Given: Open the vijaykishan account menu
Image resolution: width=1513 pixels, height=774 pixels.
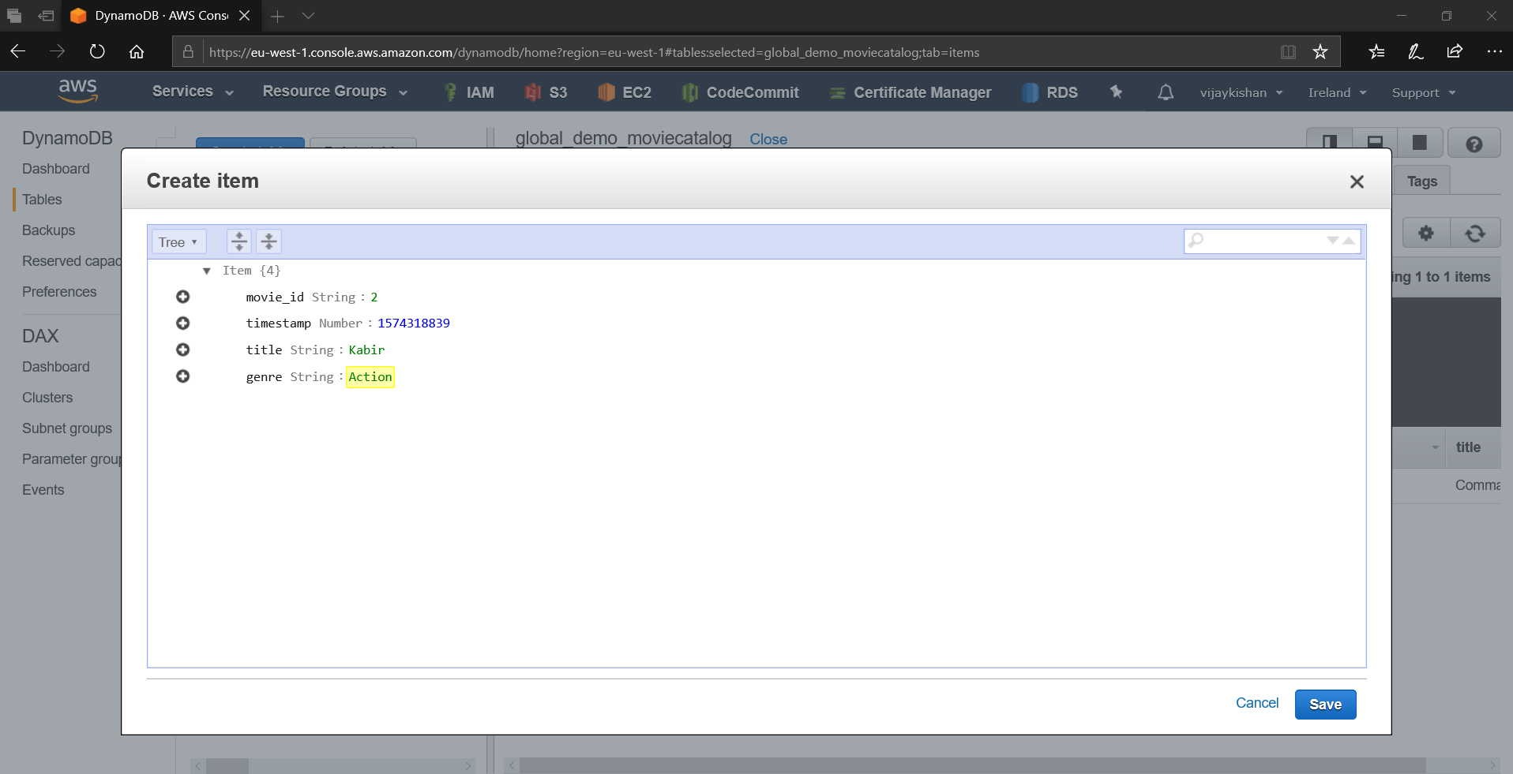Looking at the screenshot, I should point(1241,92).
